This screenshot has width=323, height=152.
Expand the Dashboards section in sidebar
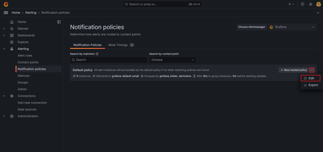pos(4,35)
